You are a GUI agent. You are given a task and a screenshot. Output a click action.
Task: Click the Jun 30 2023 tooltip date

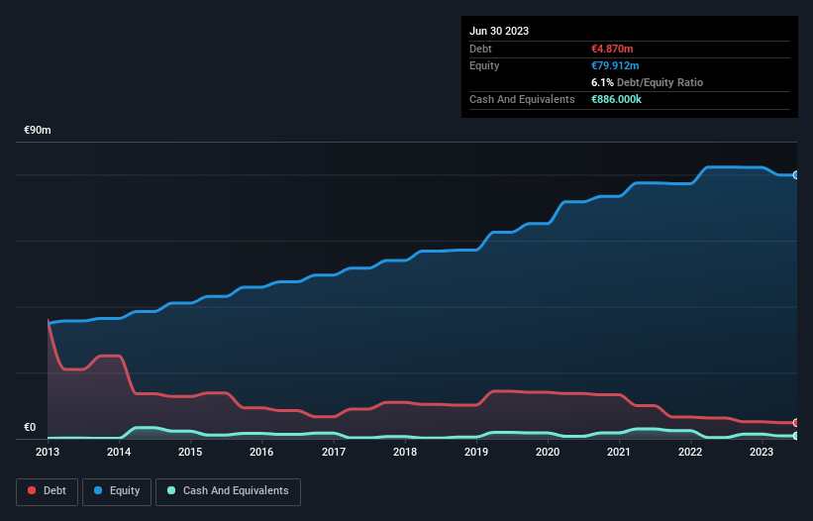(499, 31)
